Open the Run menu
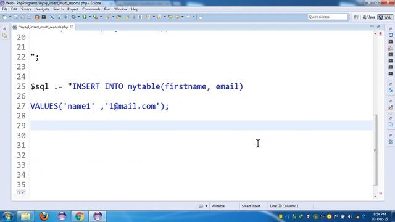Image resolution: width=395 pixels, height=222 pixels. pyautogui.click(x=107, y=9)
